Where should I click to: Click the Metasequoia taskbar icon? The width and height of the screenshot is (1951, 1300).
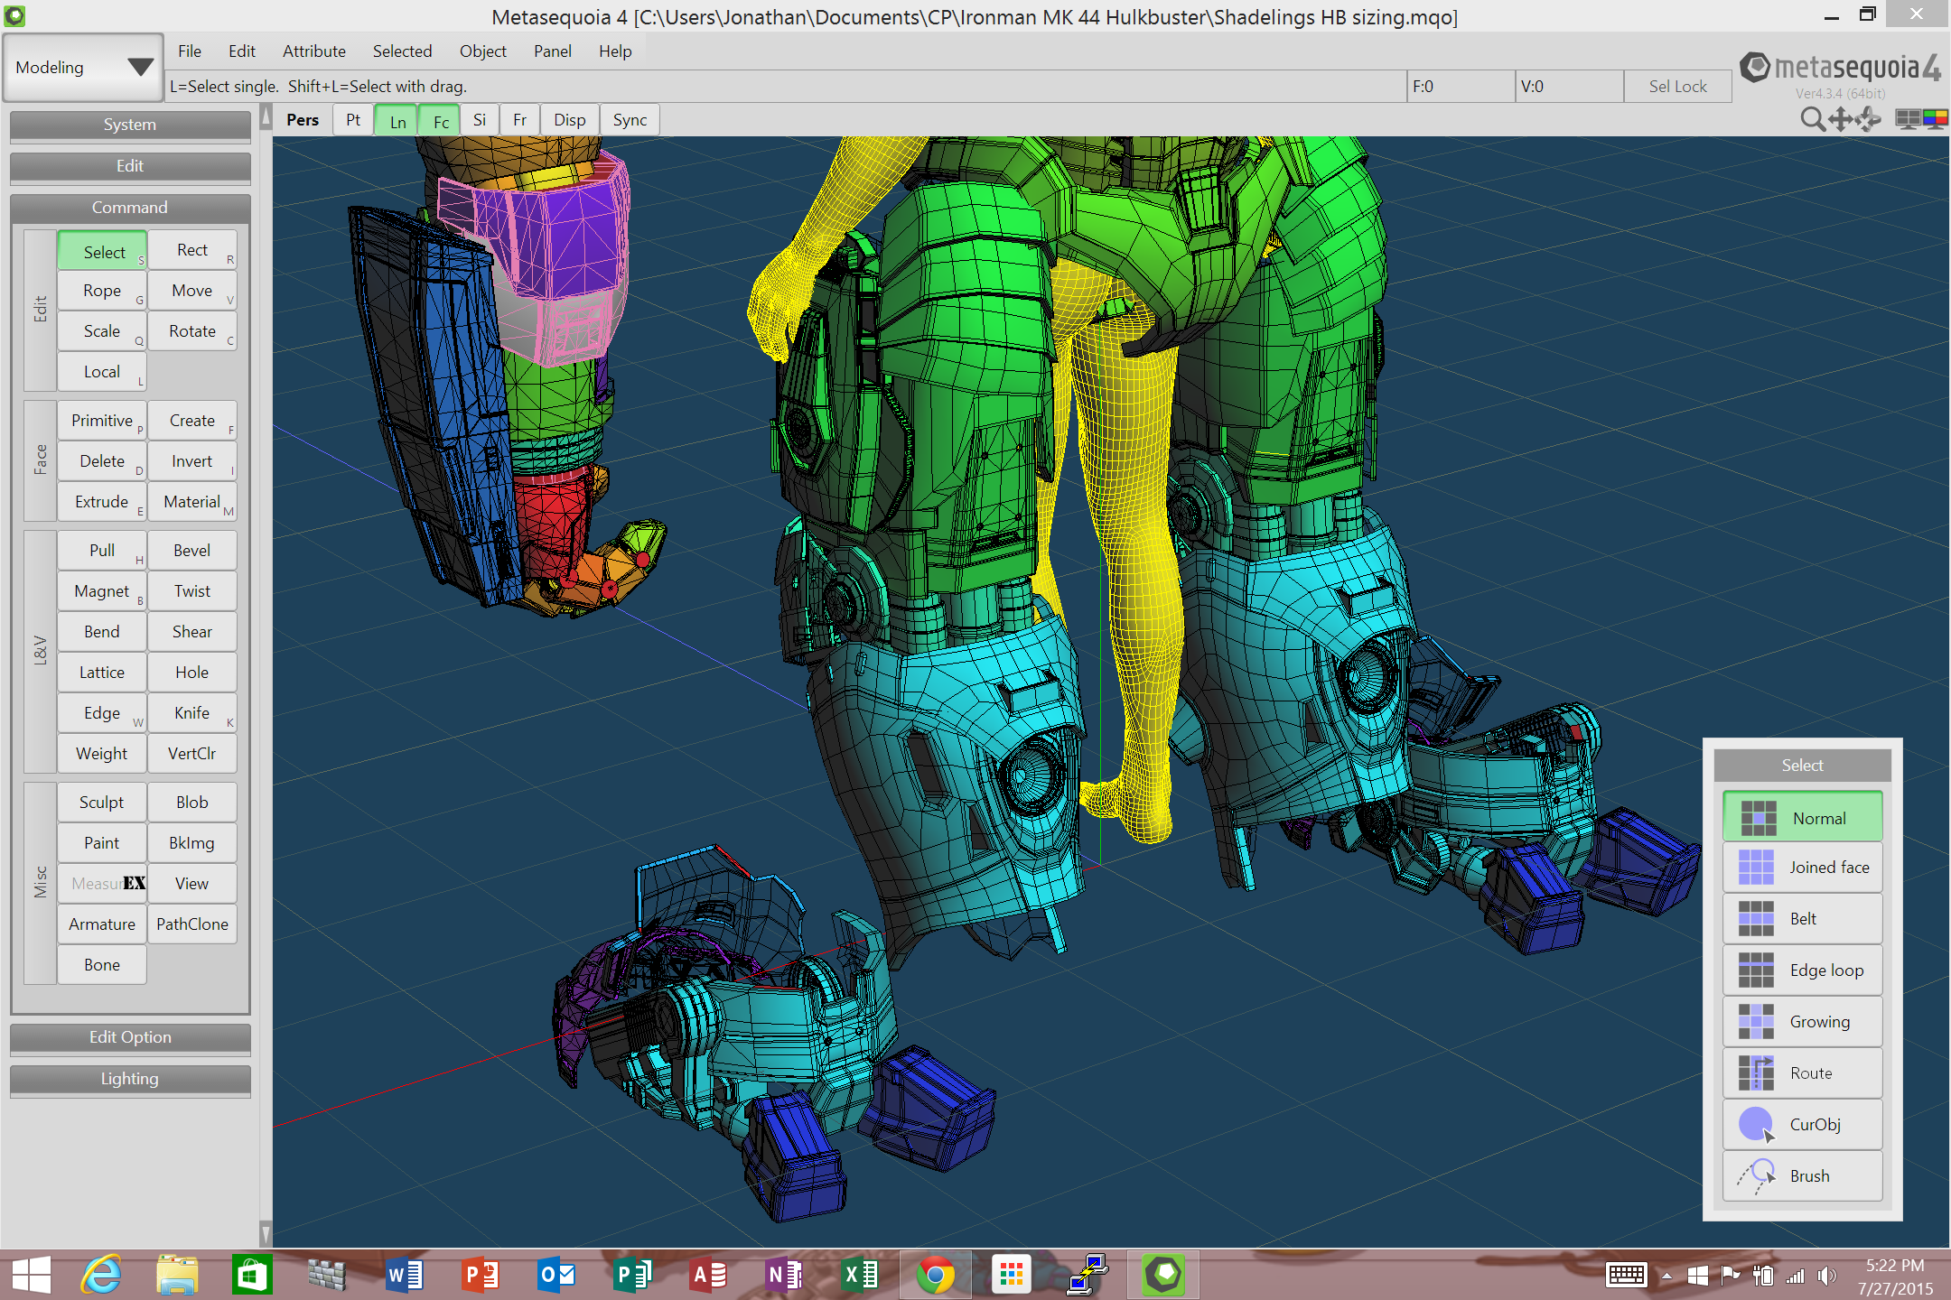click(x=1163, y=1275)
